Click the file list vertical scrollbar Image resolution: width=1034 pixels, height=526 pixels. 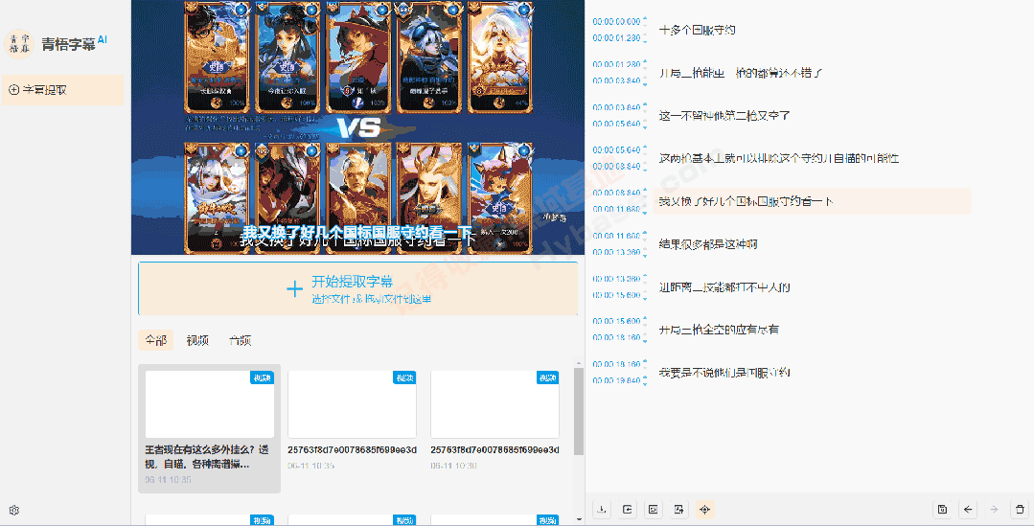pyautogui.click(x=578, y=412)
